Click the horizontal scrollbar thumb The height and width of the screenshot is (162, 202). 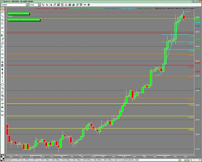point(185,160)
